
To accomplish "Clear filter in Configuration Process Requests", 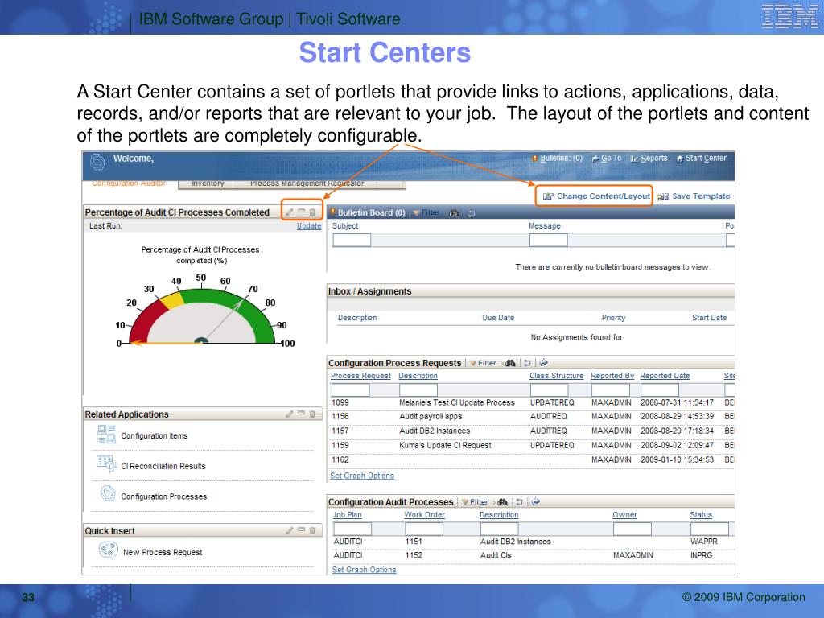I will [x=527, y=363].
